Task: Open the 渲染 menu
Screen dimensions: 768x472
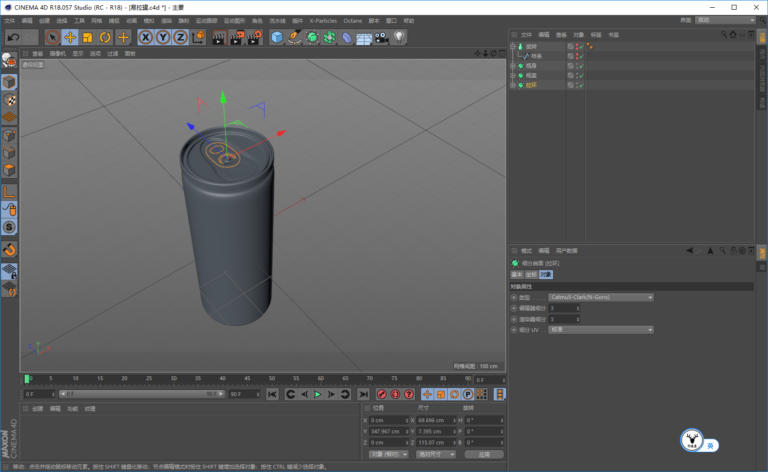Action: click(x=166, y=21)
